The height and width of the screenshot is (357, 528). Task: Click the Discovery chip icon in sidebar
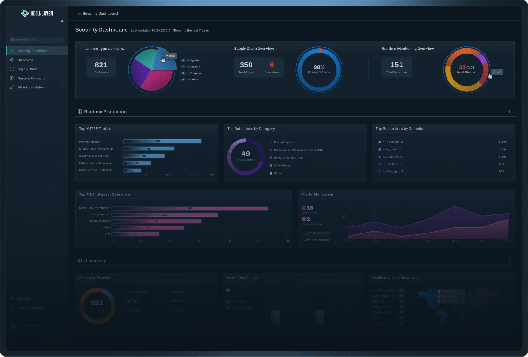point(12,60)
